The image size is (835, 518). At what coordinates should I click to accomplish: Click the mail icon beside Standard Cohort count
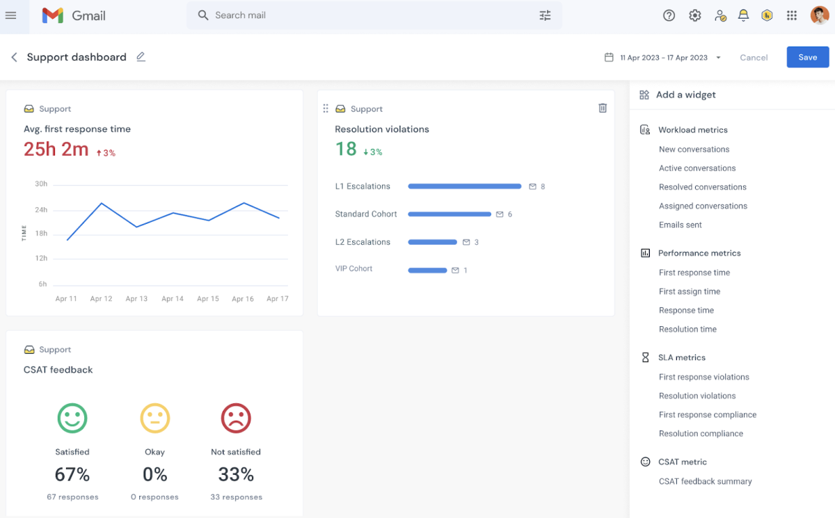click(500, 214)
